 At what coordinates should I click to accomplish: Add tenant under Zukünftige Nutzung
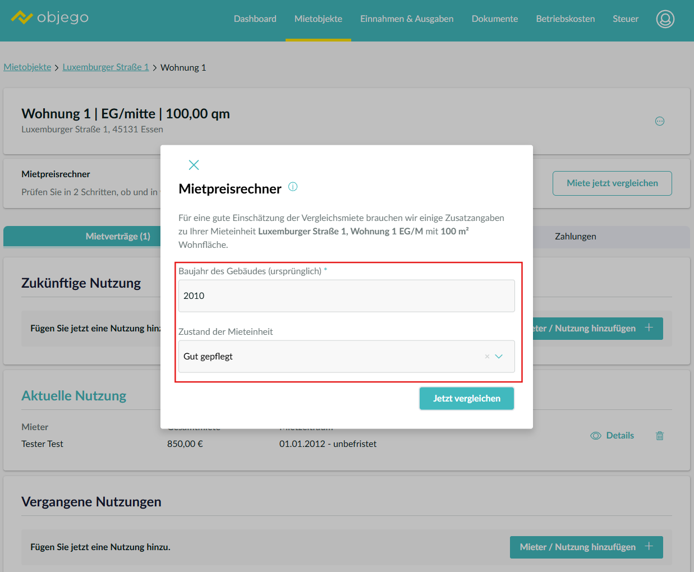tap(596, 329)
